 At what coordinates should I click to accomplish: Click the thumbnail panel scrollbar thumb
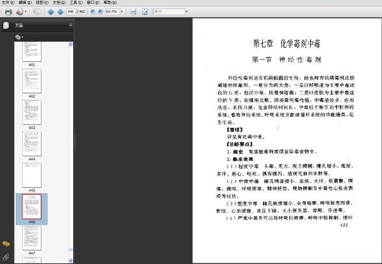point(71,249)
